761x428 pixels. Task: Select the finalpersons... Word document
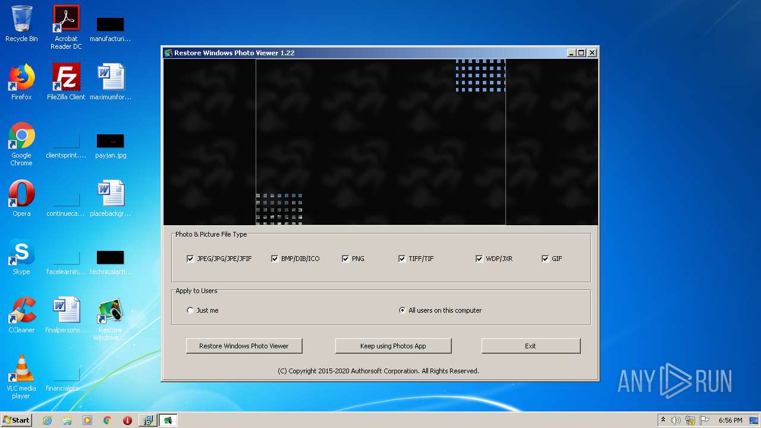tap(66, 315)
